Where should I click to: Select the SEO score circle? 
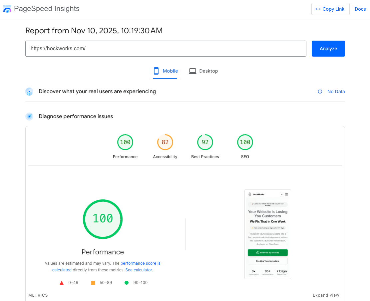click(x=245, y=142)
